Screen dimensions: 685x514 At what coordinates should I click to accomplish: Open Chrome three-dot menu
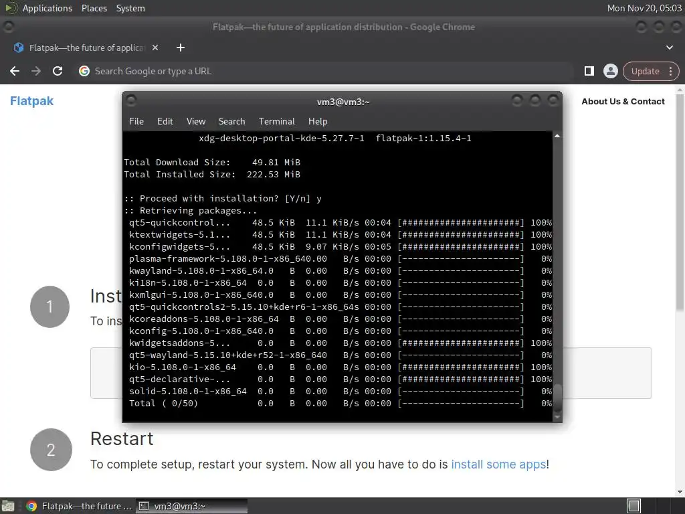tap(670, 71)
